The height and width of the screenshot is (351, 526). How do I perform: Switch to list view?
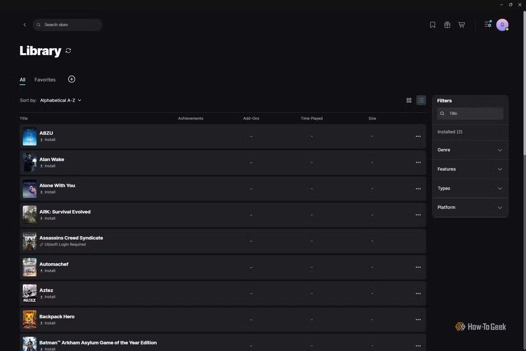point(421,100)
